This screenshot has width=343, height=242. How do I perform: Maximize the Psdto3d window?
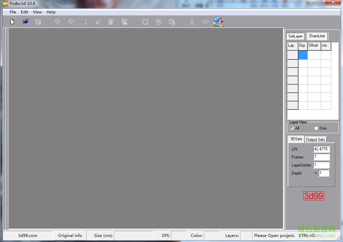coord(321,3)
